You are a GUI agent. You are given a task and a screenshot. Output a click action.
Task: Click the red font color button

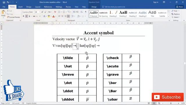pyautogui.click(x=53, y=16)
